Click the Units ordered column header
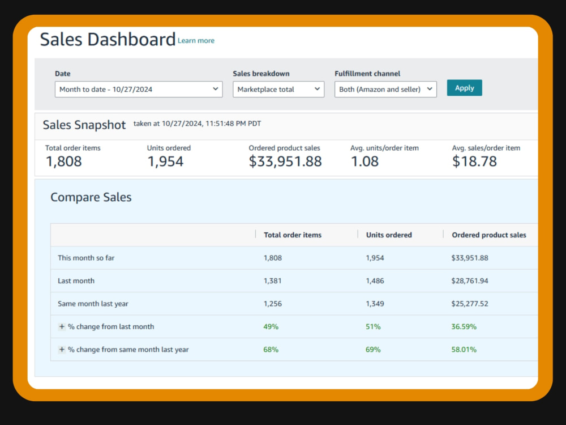Image resolution: width=566 pixels, height=425 pixels. 389,235
